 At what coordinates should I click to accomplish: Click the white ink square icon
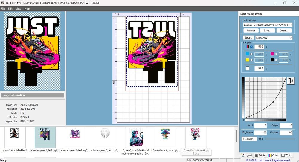(x=248, y=68)
